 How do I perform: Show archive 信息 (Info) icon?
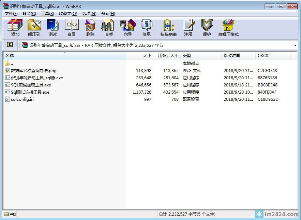point(147,28)
